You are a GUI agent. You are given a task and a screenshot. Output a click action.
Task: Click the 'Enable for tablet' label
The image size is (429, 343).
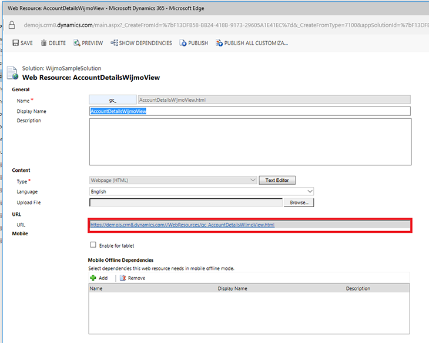[116, 245]
